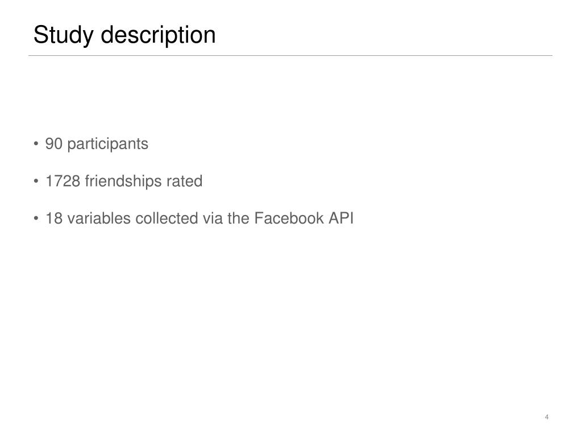Click the word "variables"

pyautogui.click(x=99, y=218)
